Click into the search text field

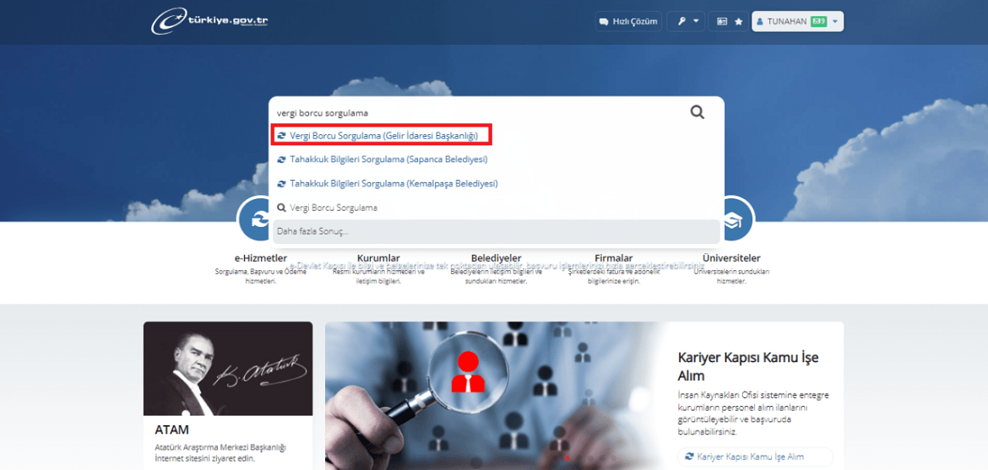tap(473, 112)
